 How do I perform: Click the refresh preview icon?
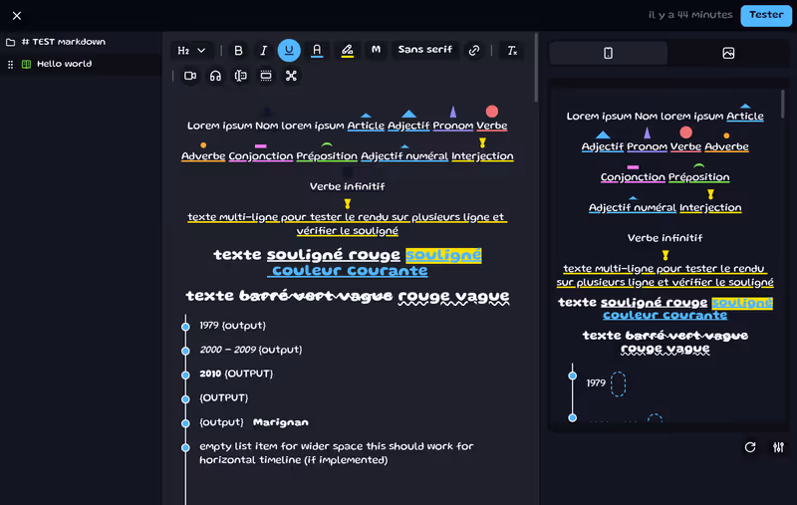point(750,447)
